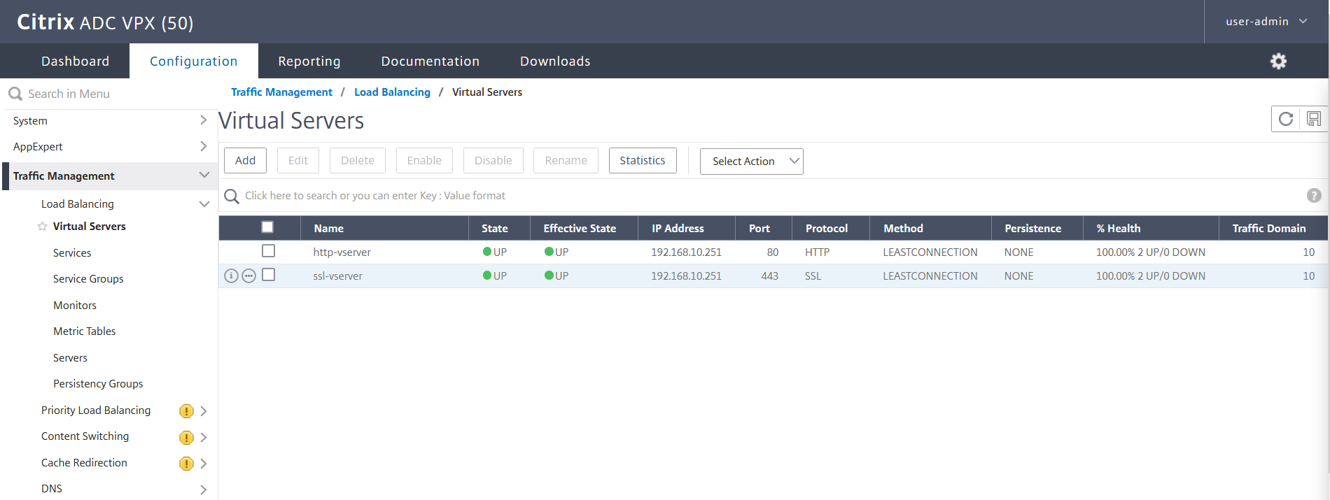1330x500 pixels.
Task: Click the Cache Redirection warning icon
Action: 186,464
